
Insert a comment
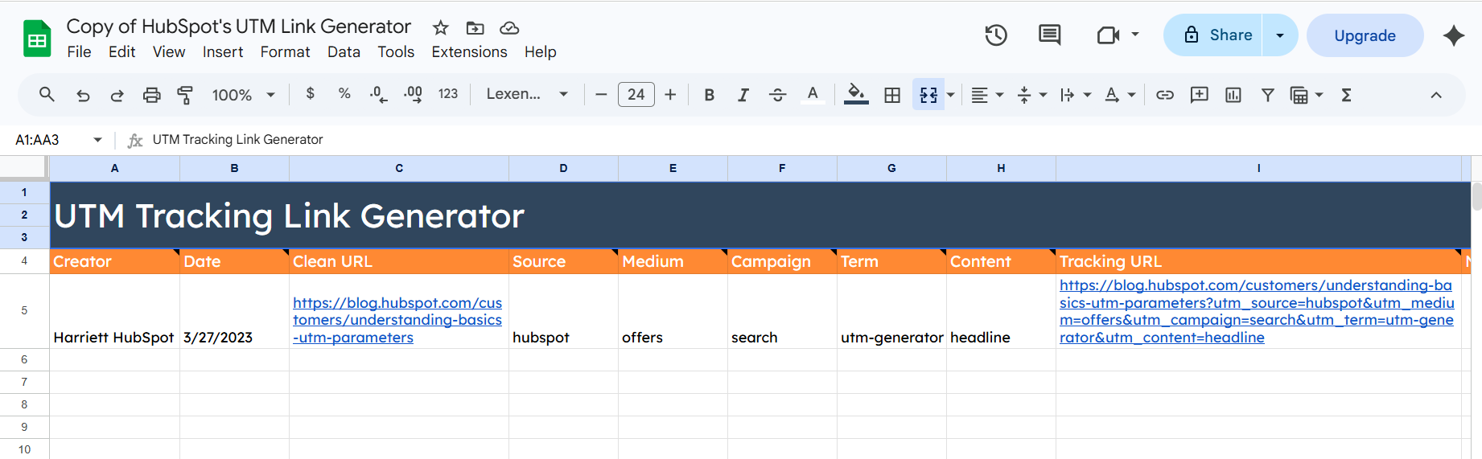click(1199, 95)
